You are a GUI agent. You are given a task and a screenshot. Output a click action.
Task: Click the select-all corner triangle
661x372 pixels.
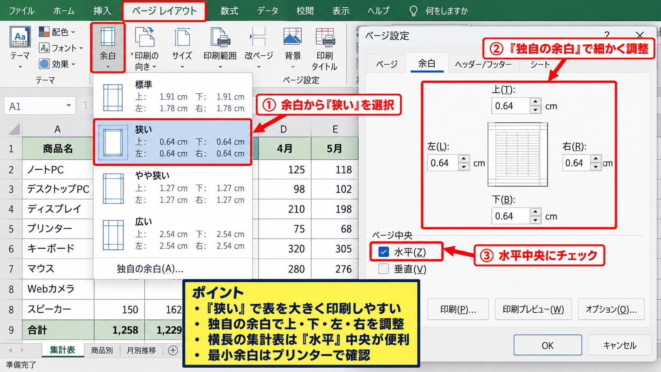coord(14,129)
